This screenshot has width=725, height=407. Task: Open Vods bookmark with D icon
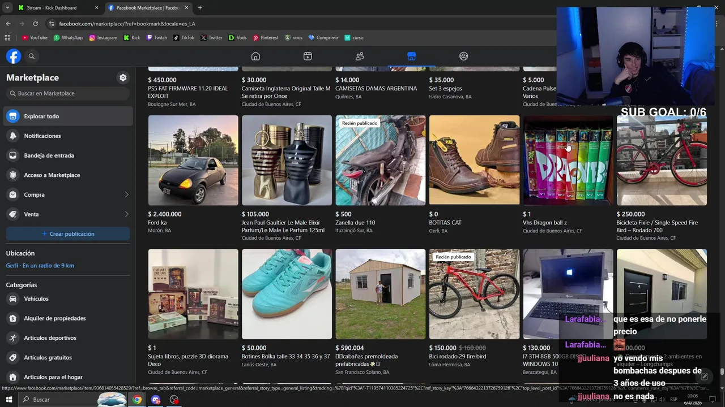click(x=237, y=38)
